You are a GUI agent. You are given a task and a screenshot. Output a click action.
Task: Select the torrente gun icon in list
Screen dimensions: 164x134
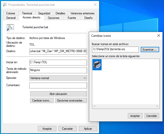(x=97, y=65)
